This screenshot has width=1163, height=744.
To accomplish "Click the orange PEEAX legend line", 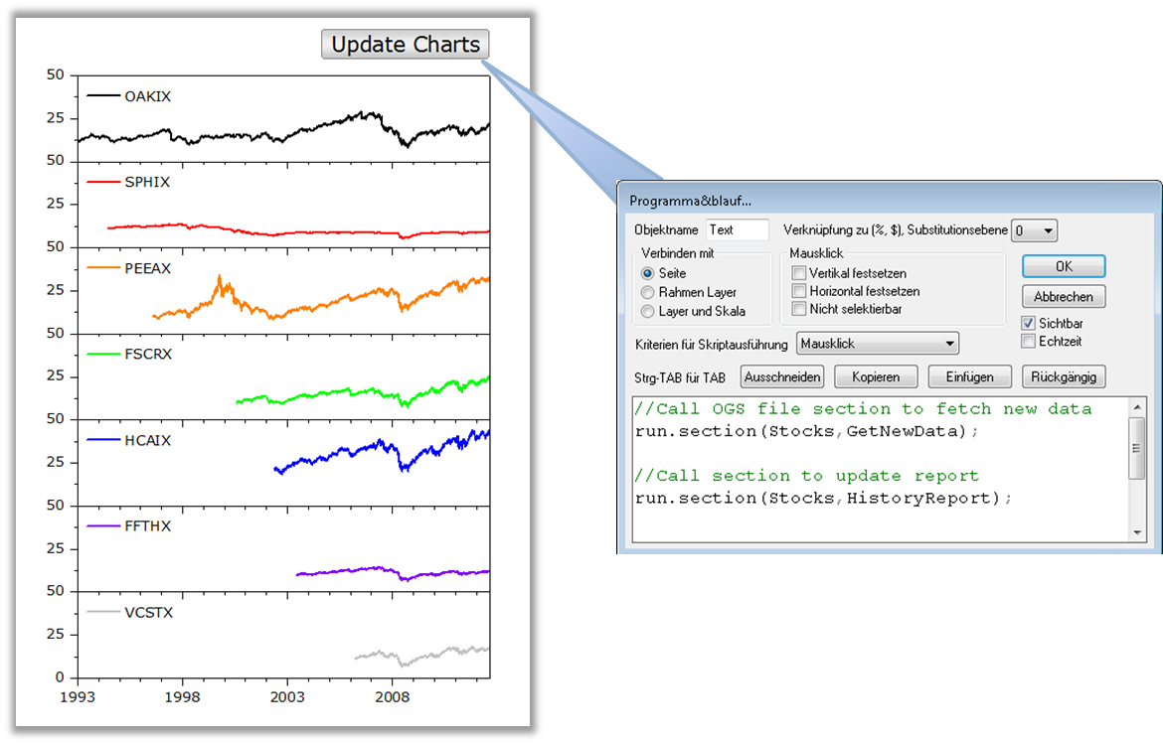I will point(103,267).
